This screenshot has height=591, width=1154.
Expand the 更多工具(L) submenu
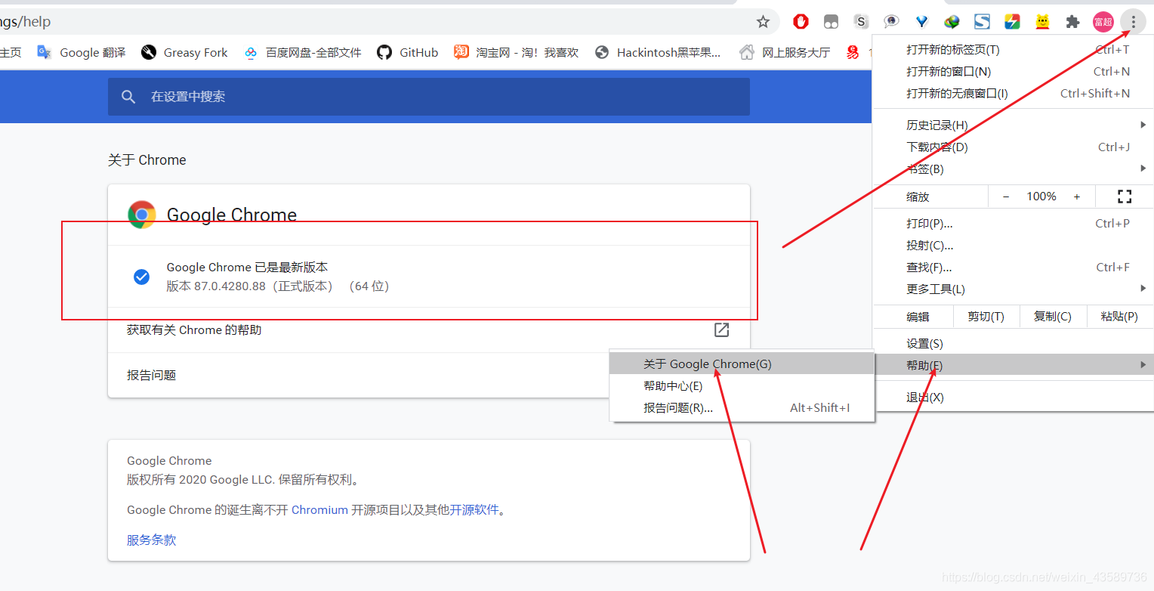click(x=1013, y=289)
